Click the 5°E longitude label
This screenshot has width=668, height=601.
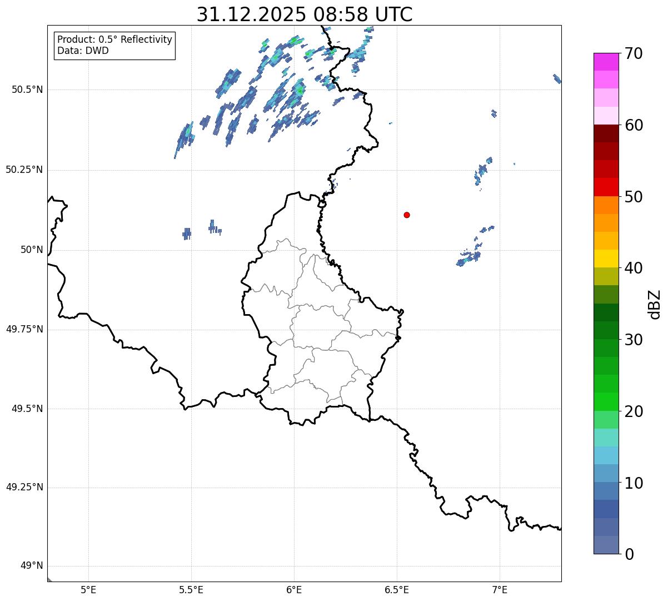(x=88, y=589)
